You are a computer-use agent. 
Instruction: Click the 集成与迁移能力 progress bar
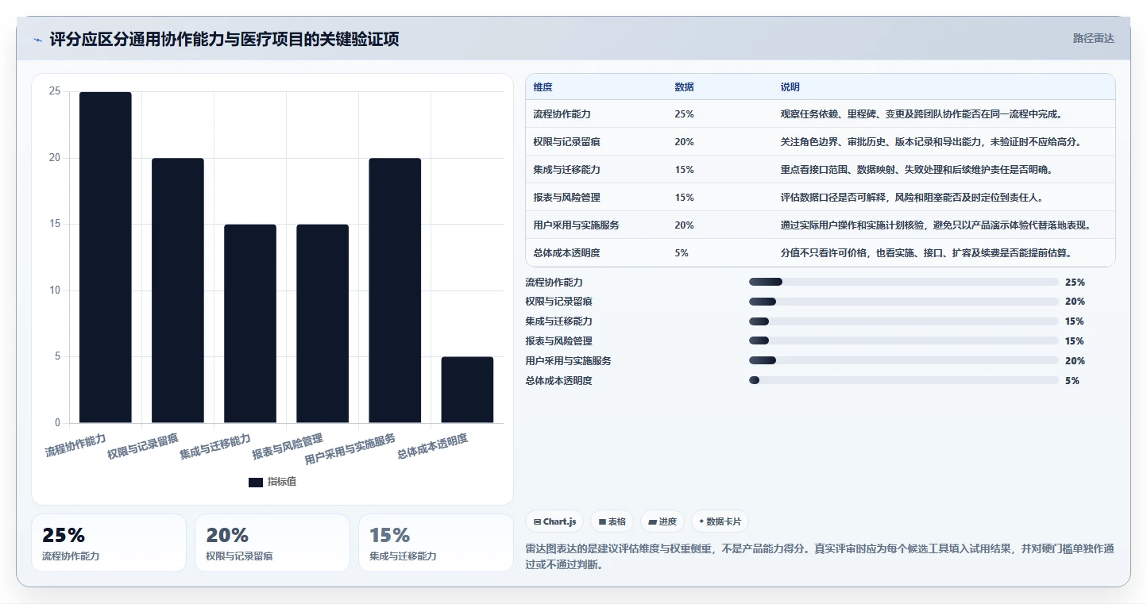903,321
